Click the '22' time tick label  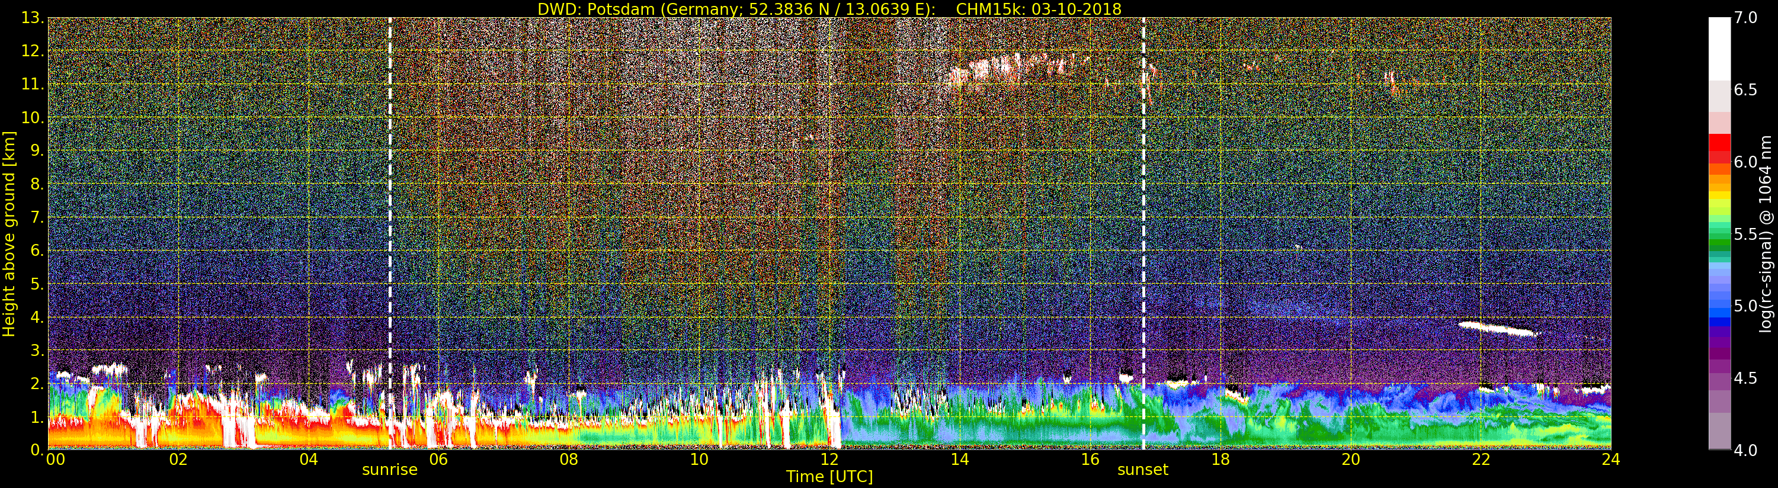[1481, 459]
